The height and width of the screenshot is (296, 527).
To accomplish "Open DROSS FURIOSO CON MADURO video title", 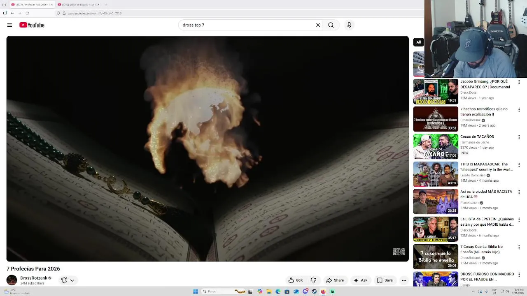I will (x=487, y=277).
